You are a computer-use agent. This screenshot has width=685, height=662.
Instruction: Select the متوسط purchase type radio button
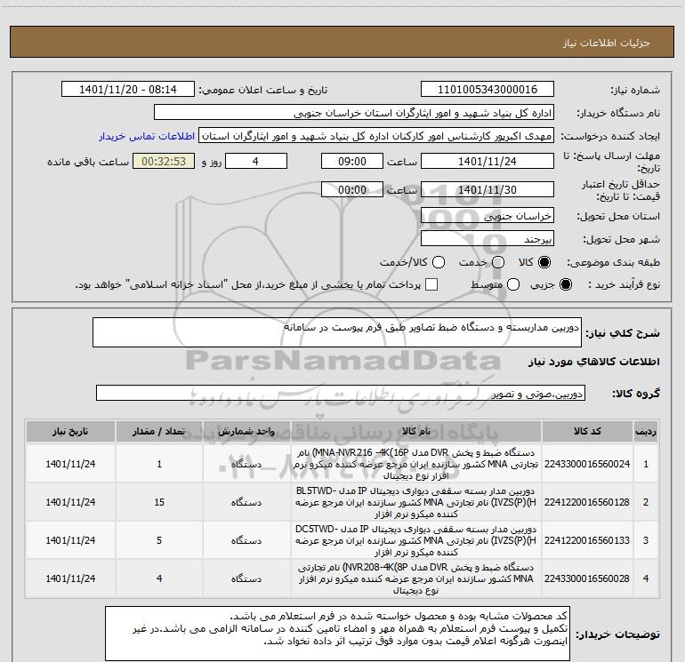[513, 285]
